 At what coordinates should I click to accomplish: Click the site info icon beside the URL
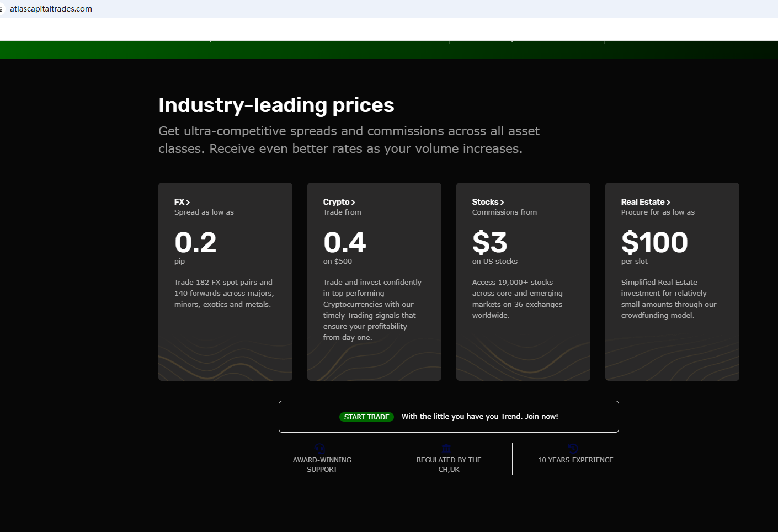click(2, 9)
